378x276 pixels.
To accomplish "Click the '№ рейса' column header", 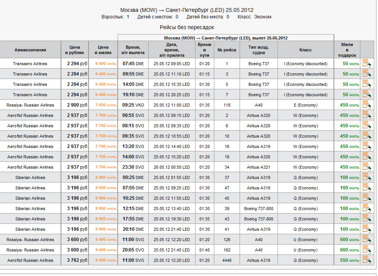I will pos(227,50).
